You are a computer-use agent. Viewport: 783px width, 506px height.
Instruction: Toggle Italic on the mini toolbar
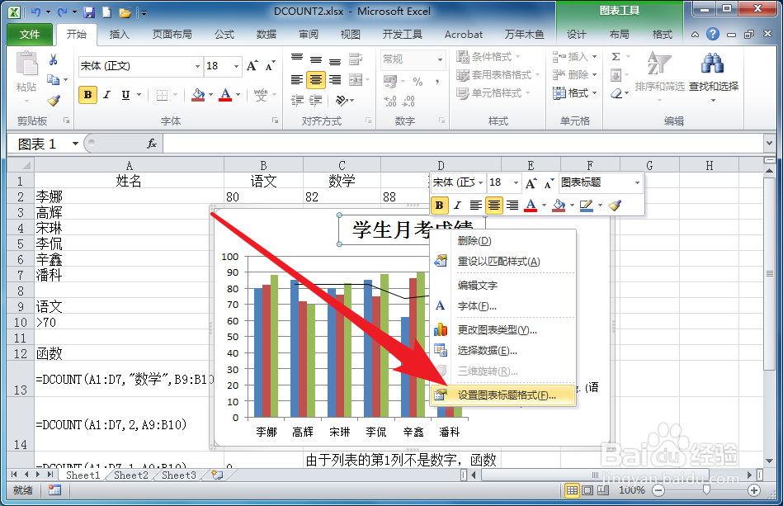point(457,205)
